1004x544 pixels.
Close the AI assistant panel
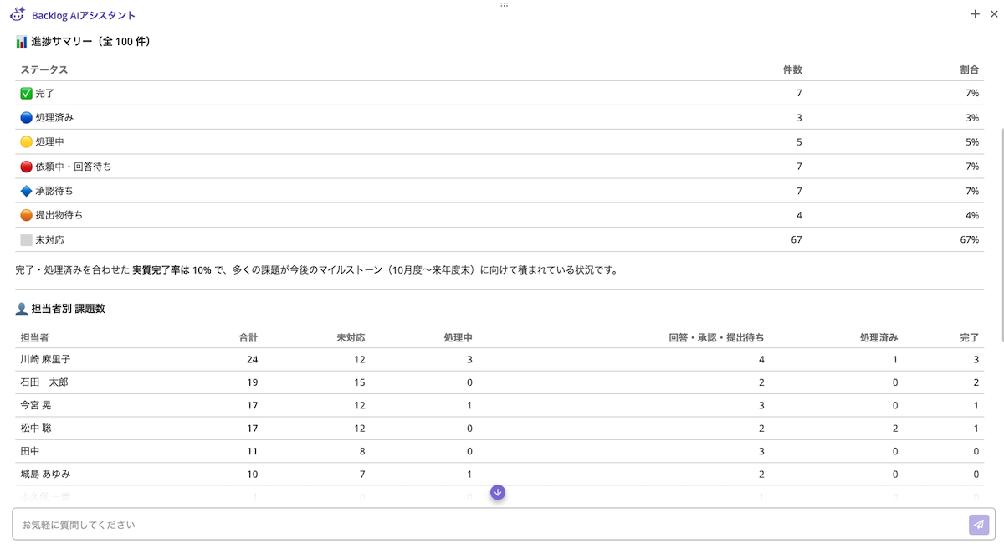tap(994, 14)
